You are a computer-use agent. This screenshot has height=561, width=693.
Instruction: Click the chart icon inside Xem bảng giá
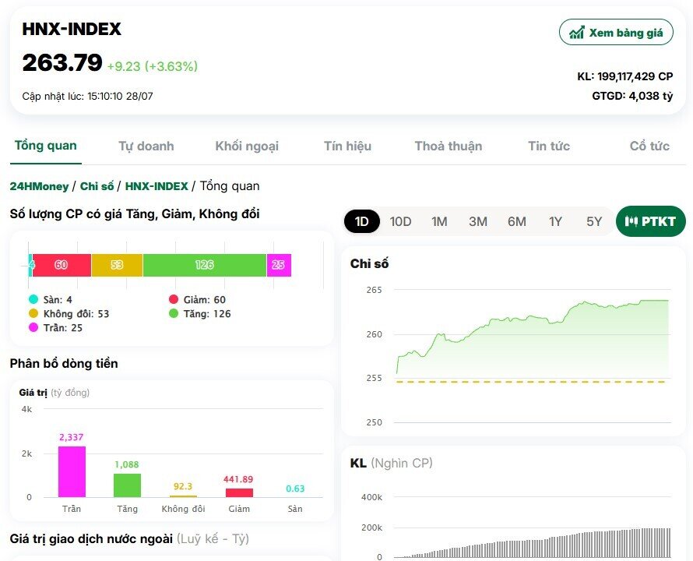[576, 32]
